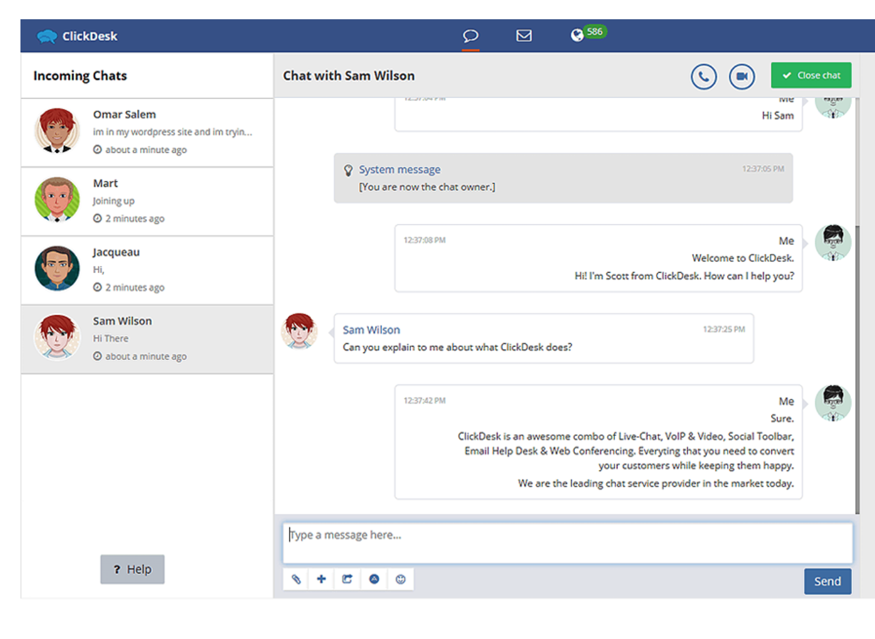Click Sam Wilson's avatar in Incoming Chats list
This screenshot has width=875, height=639.
click(57, 338)
